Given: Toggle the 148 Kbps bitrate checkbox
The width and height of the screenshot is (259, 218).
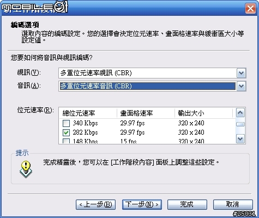Looking at the screenshot, I should [x=66, y=141].
